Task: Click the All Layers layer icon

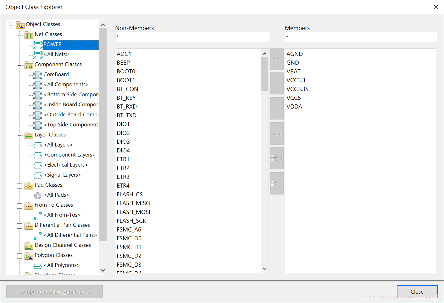Action: tap(37, 145)
